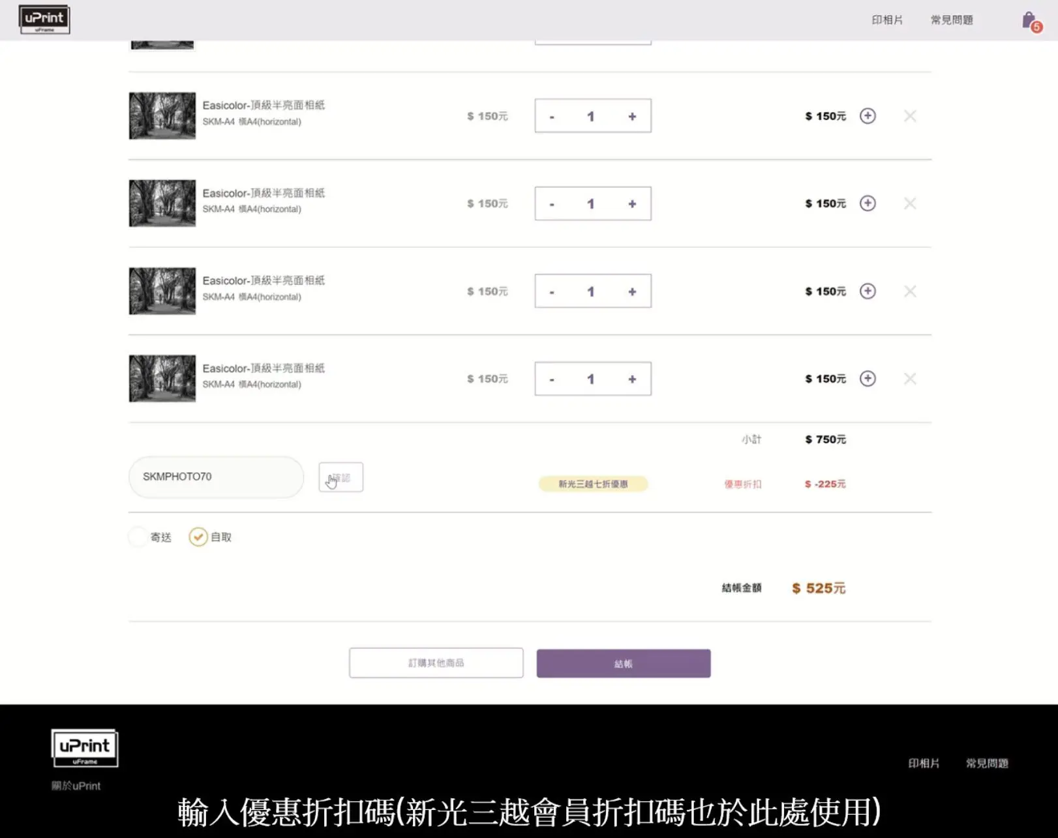Remove first visible item with X icon
The image size is (1058, 838).
point(910,116)
